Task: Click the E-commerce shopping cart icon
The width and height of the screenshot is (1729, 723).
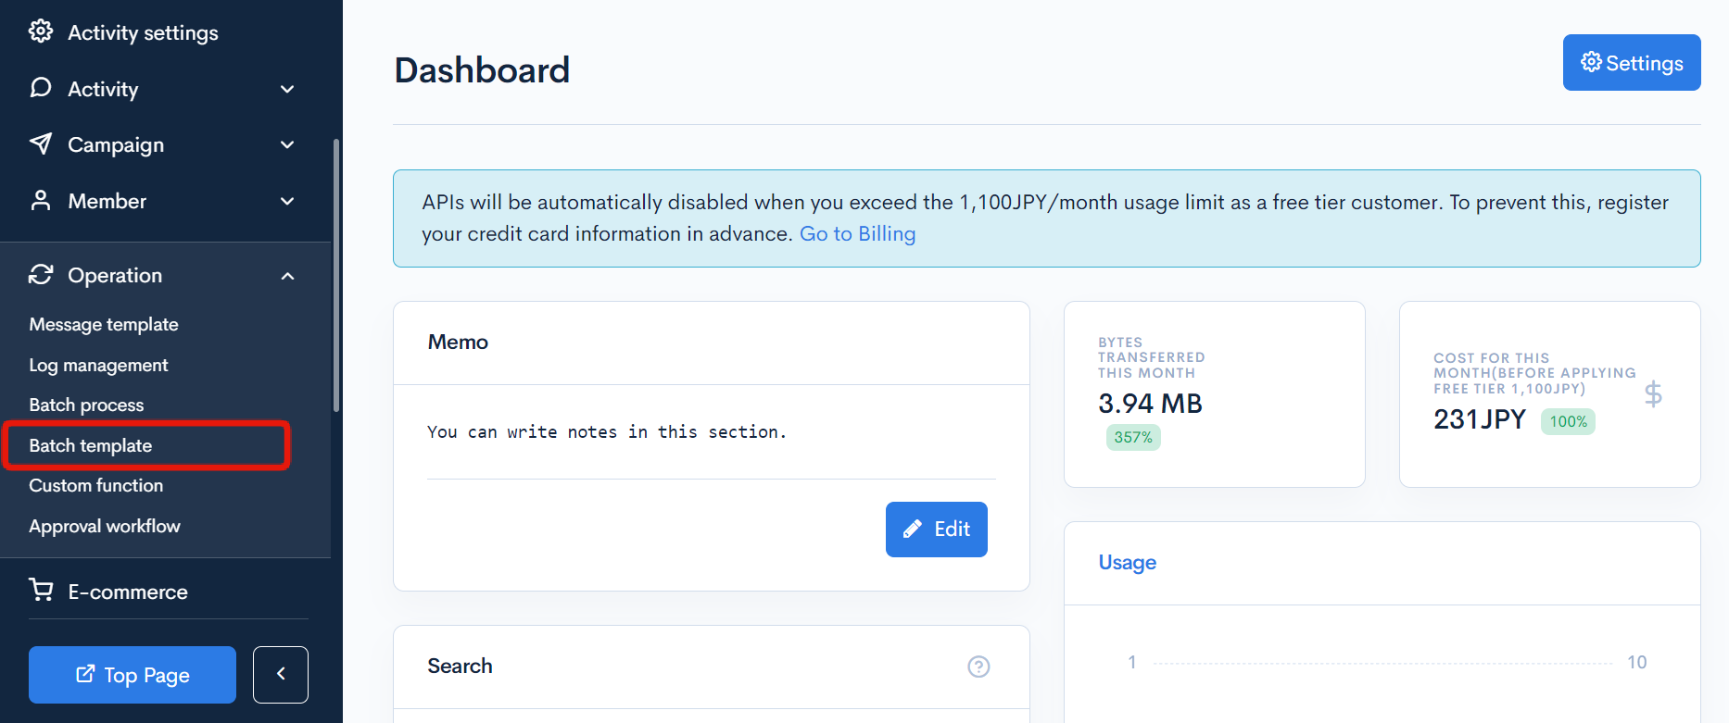Action: (42, 590)
